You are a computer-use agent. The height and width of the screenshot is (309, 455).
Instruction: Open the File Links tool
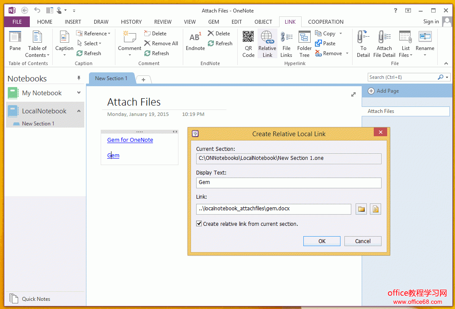click(x=286, y=44)
